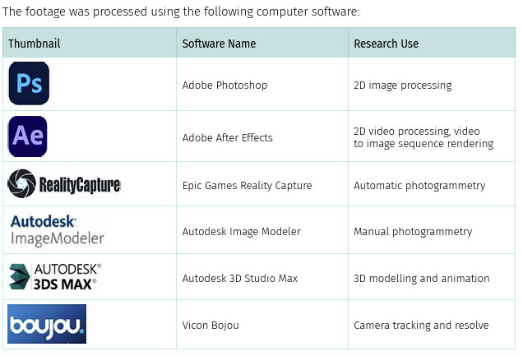Click the Autodesk Image Modeler text
The height and width of the screenshot is (356, 523).
click(x=241, y=231)
